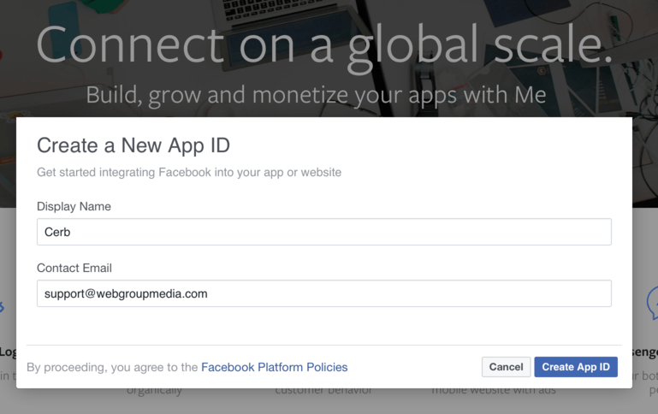Screen dimensions: 658x414
Task: Cancel the Create a New App ID dialog
Action: [x=506, y=367]
